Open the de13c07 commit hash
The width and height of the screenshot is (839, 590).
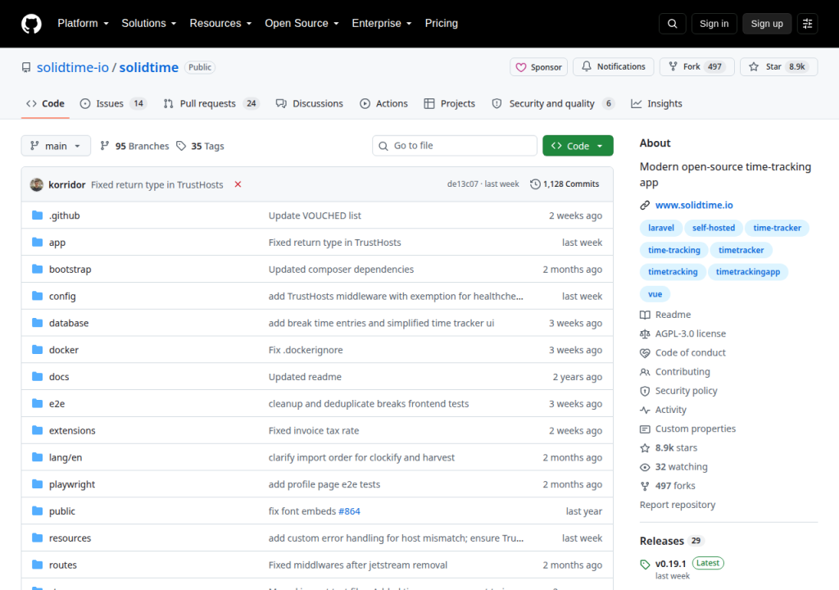pyautogui.click(x=462, y=184)
